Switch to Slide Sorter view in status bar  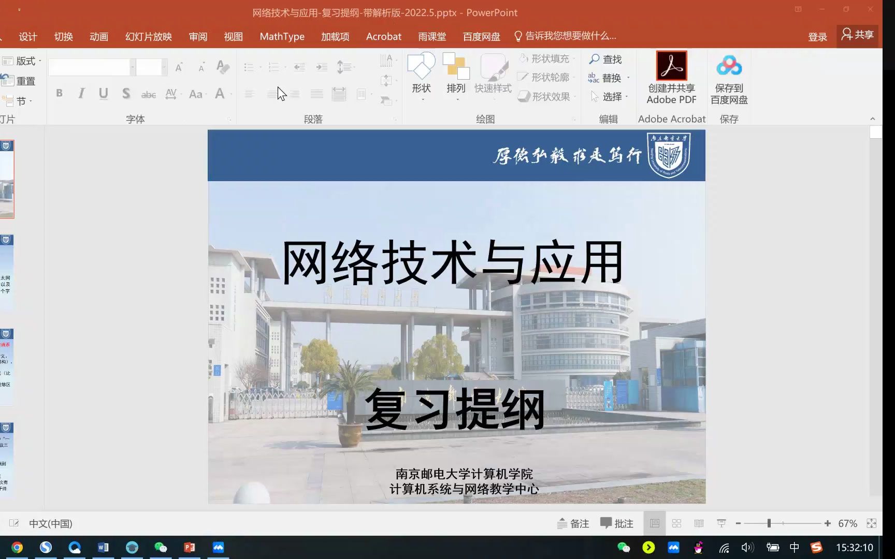click(677, 523)
